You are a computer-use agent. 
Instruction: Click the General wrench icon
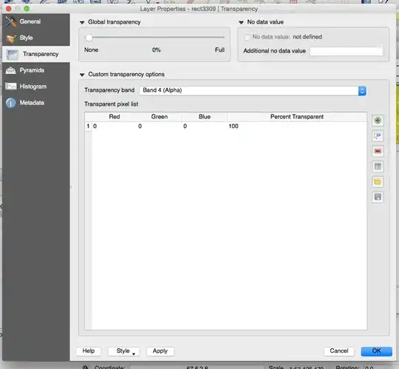coord(11,21)
